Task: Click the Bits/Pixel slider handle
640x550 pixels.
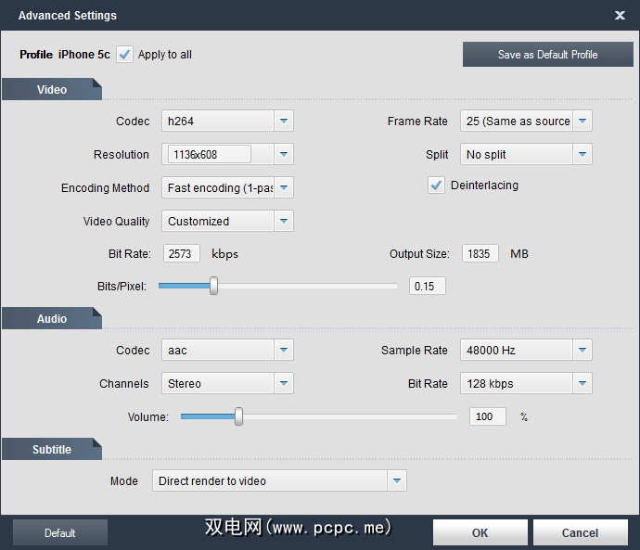Action: click(x=214, y=287)
